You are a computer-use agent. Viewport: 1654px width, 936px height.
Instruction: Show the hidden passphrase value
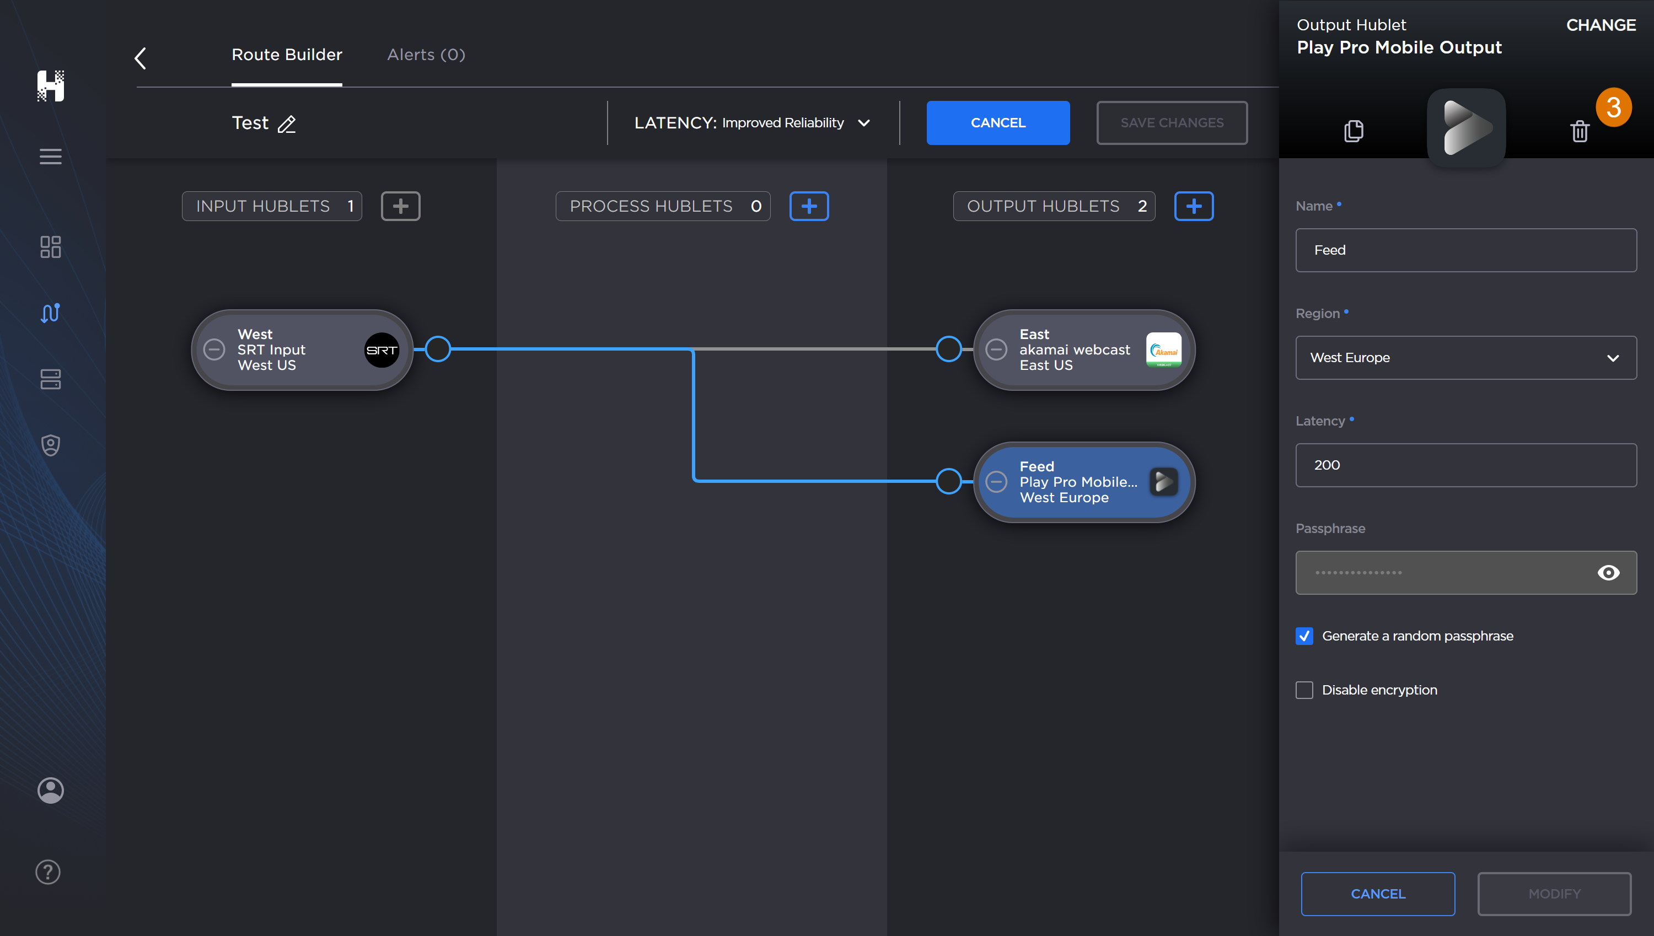1609,572
